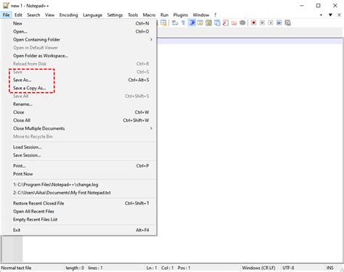Open Function List toolbar icon
The image size is (344, 272).
tap(226, 23)
